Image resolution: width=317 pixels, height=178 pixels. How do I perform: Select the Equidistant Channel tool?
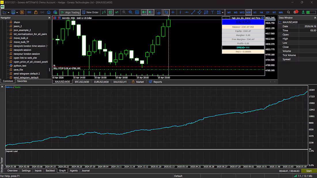[x=199, y=12]
